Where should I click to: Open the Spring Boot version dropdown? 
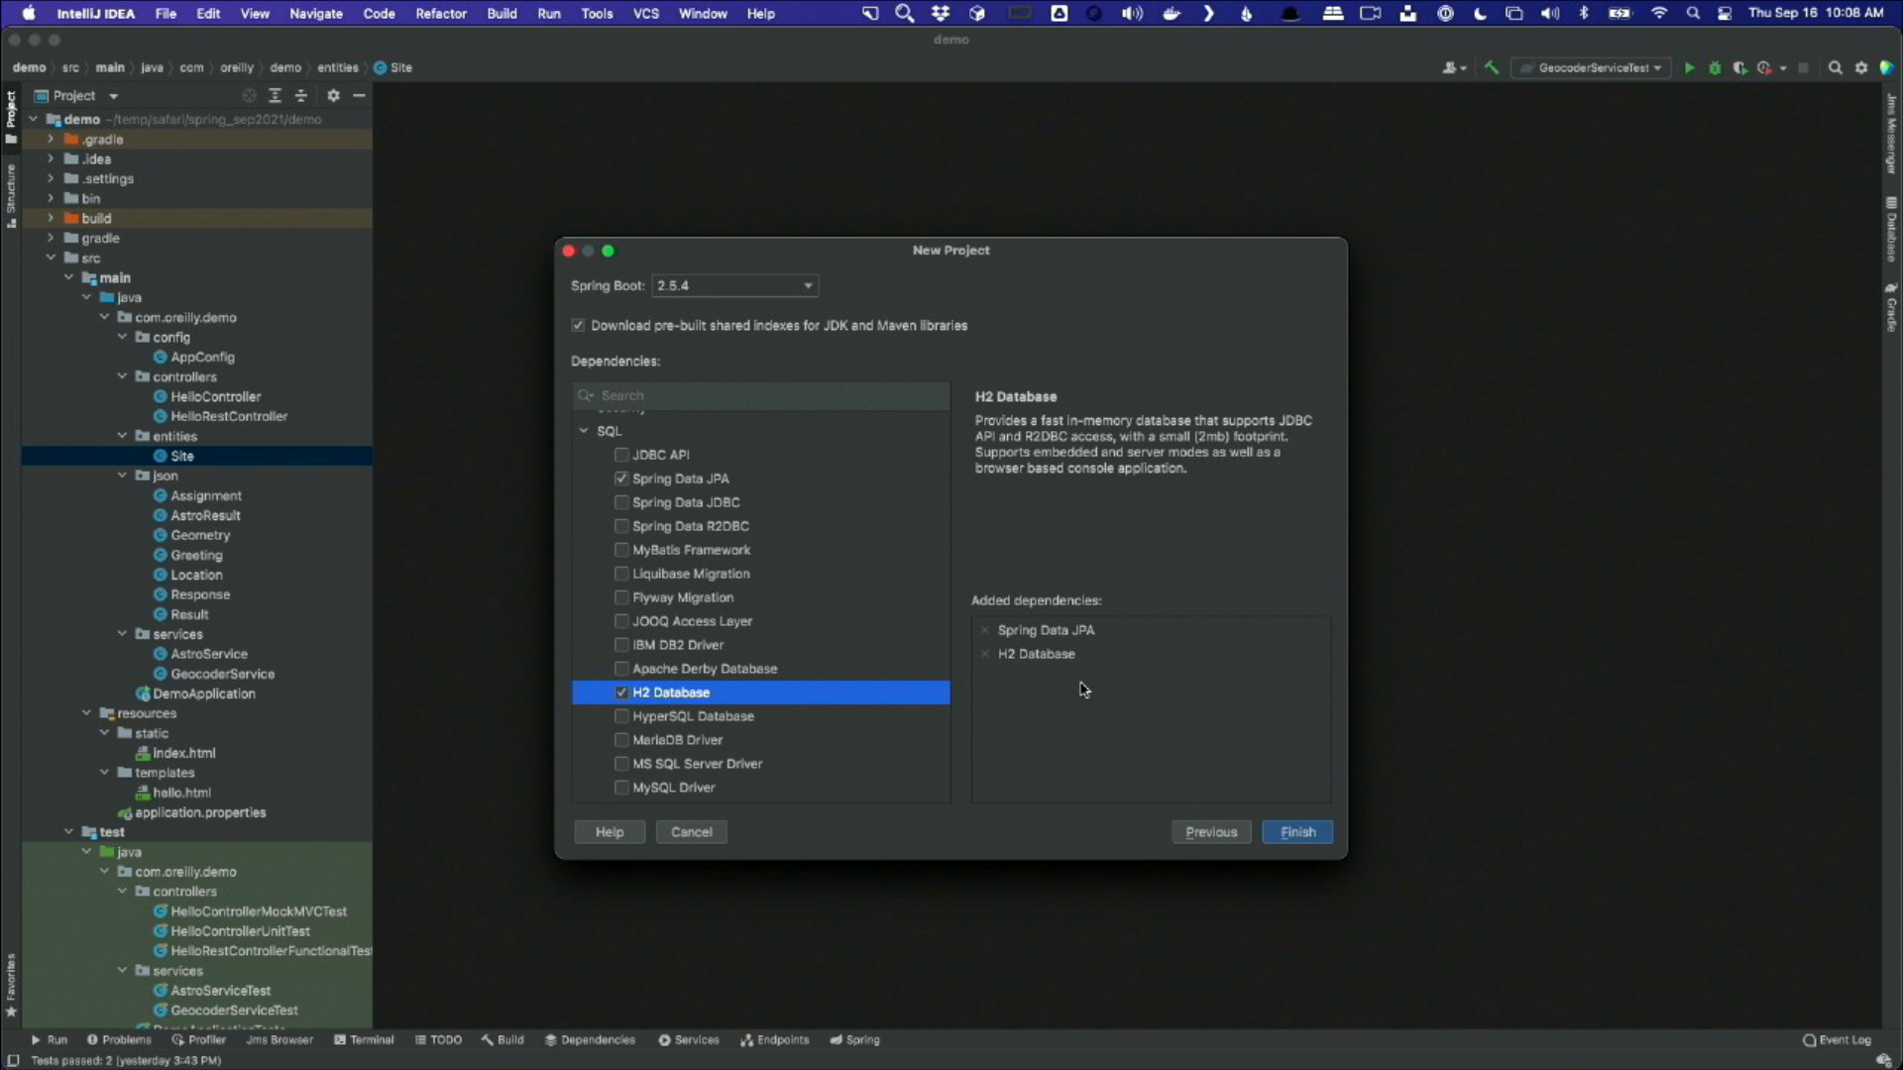[x=734, y=286]
